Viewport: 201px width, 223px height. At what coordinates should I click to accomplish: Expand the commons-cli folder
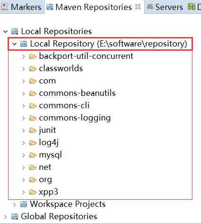click(x=24, y=106)
